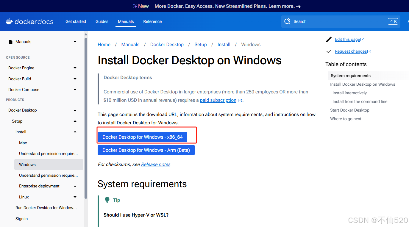Jump to Where to go next
Viewport: 409px width, 227px height.
pos(346,119)
